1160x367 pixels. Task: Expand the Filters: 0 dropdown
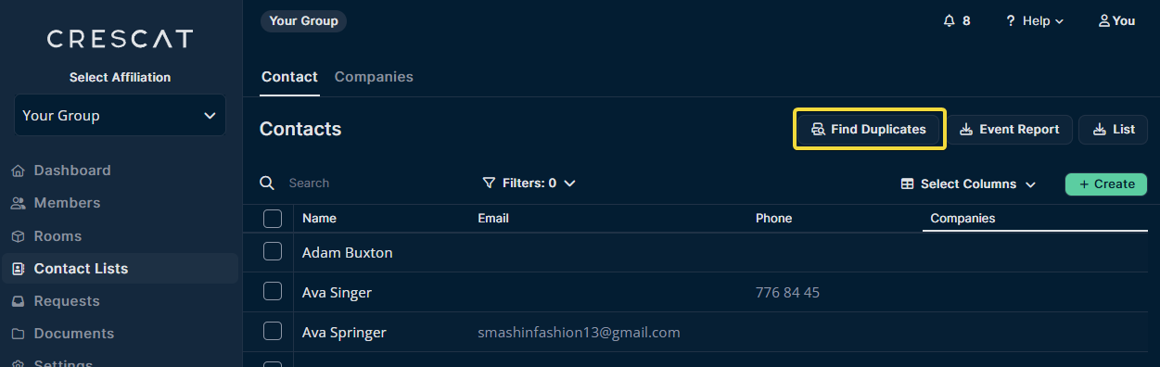529,183
